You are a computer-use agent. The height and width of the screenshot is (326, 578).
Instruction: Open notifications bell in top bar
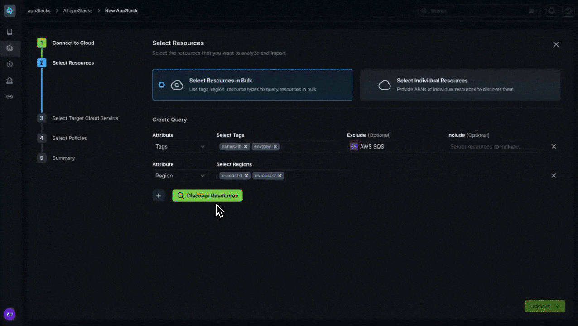tap(551, 11)
